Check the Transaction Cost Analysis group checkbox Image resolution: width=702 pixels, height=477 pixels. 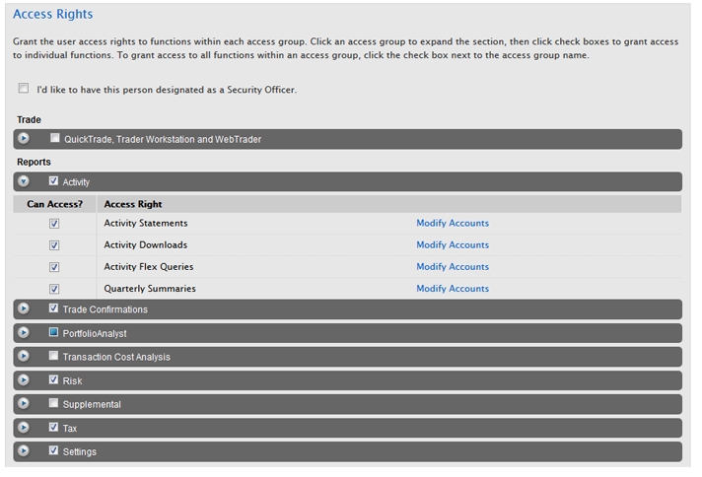click(x=54, y=356)
